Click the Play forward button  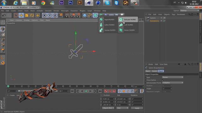[x=86, y=91]
